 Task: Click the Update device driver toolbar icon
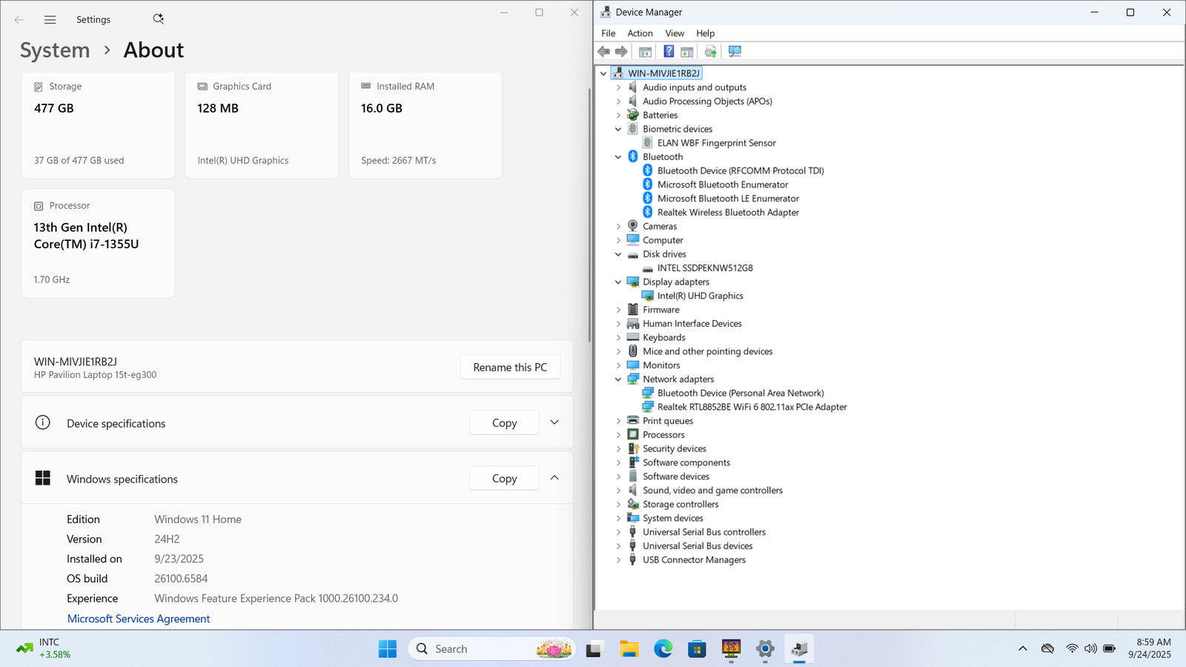[x=710, y=52]
